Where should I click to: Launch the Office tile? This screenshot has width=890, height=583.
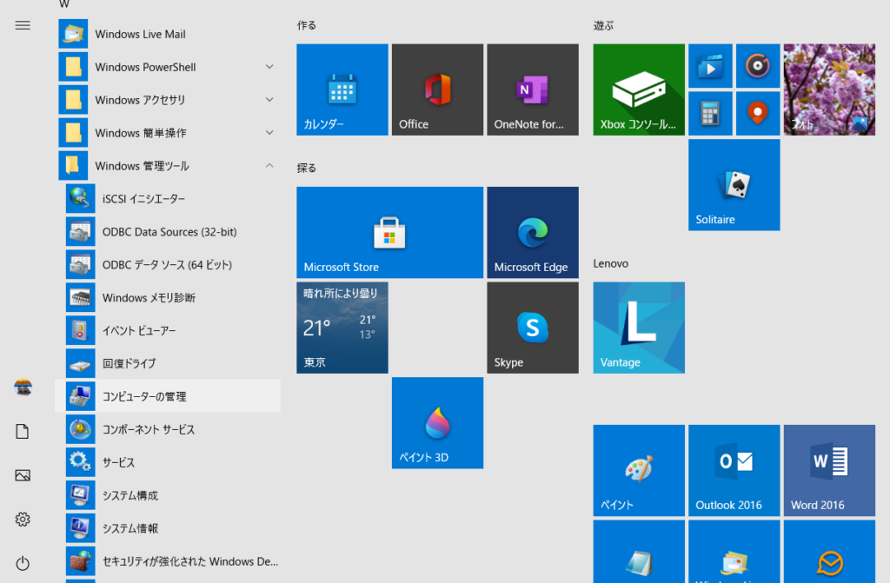pyautogui.click(x=437, y=89)
